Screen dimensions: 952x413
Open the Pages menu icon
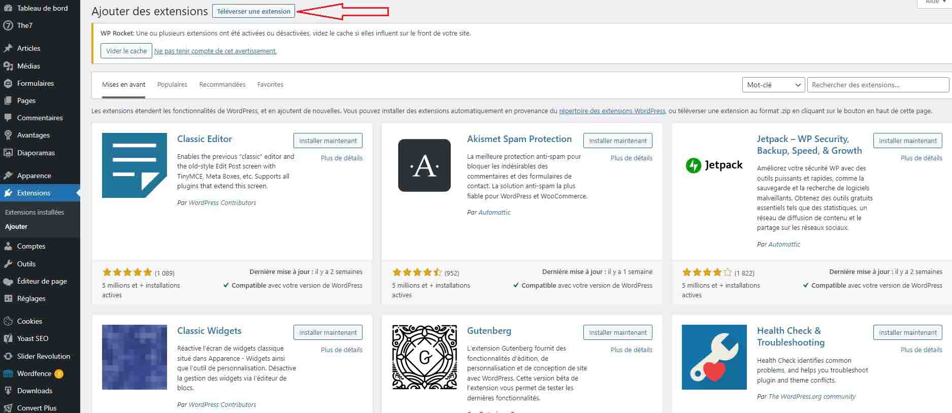point(8,100)
